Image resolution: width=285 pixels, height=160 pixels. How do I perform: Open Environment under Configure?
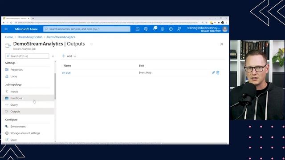pos(18,126)
